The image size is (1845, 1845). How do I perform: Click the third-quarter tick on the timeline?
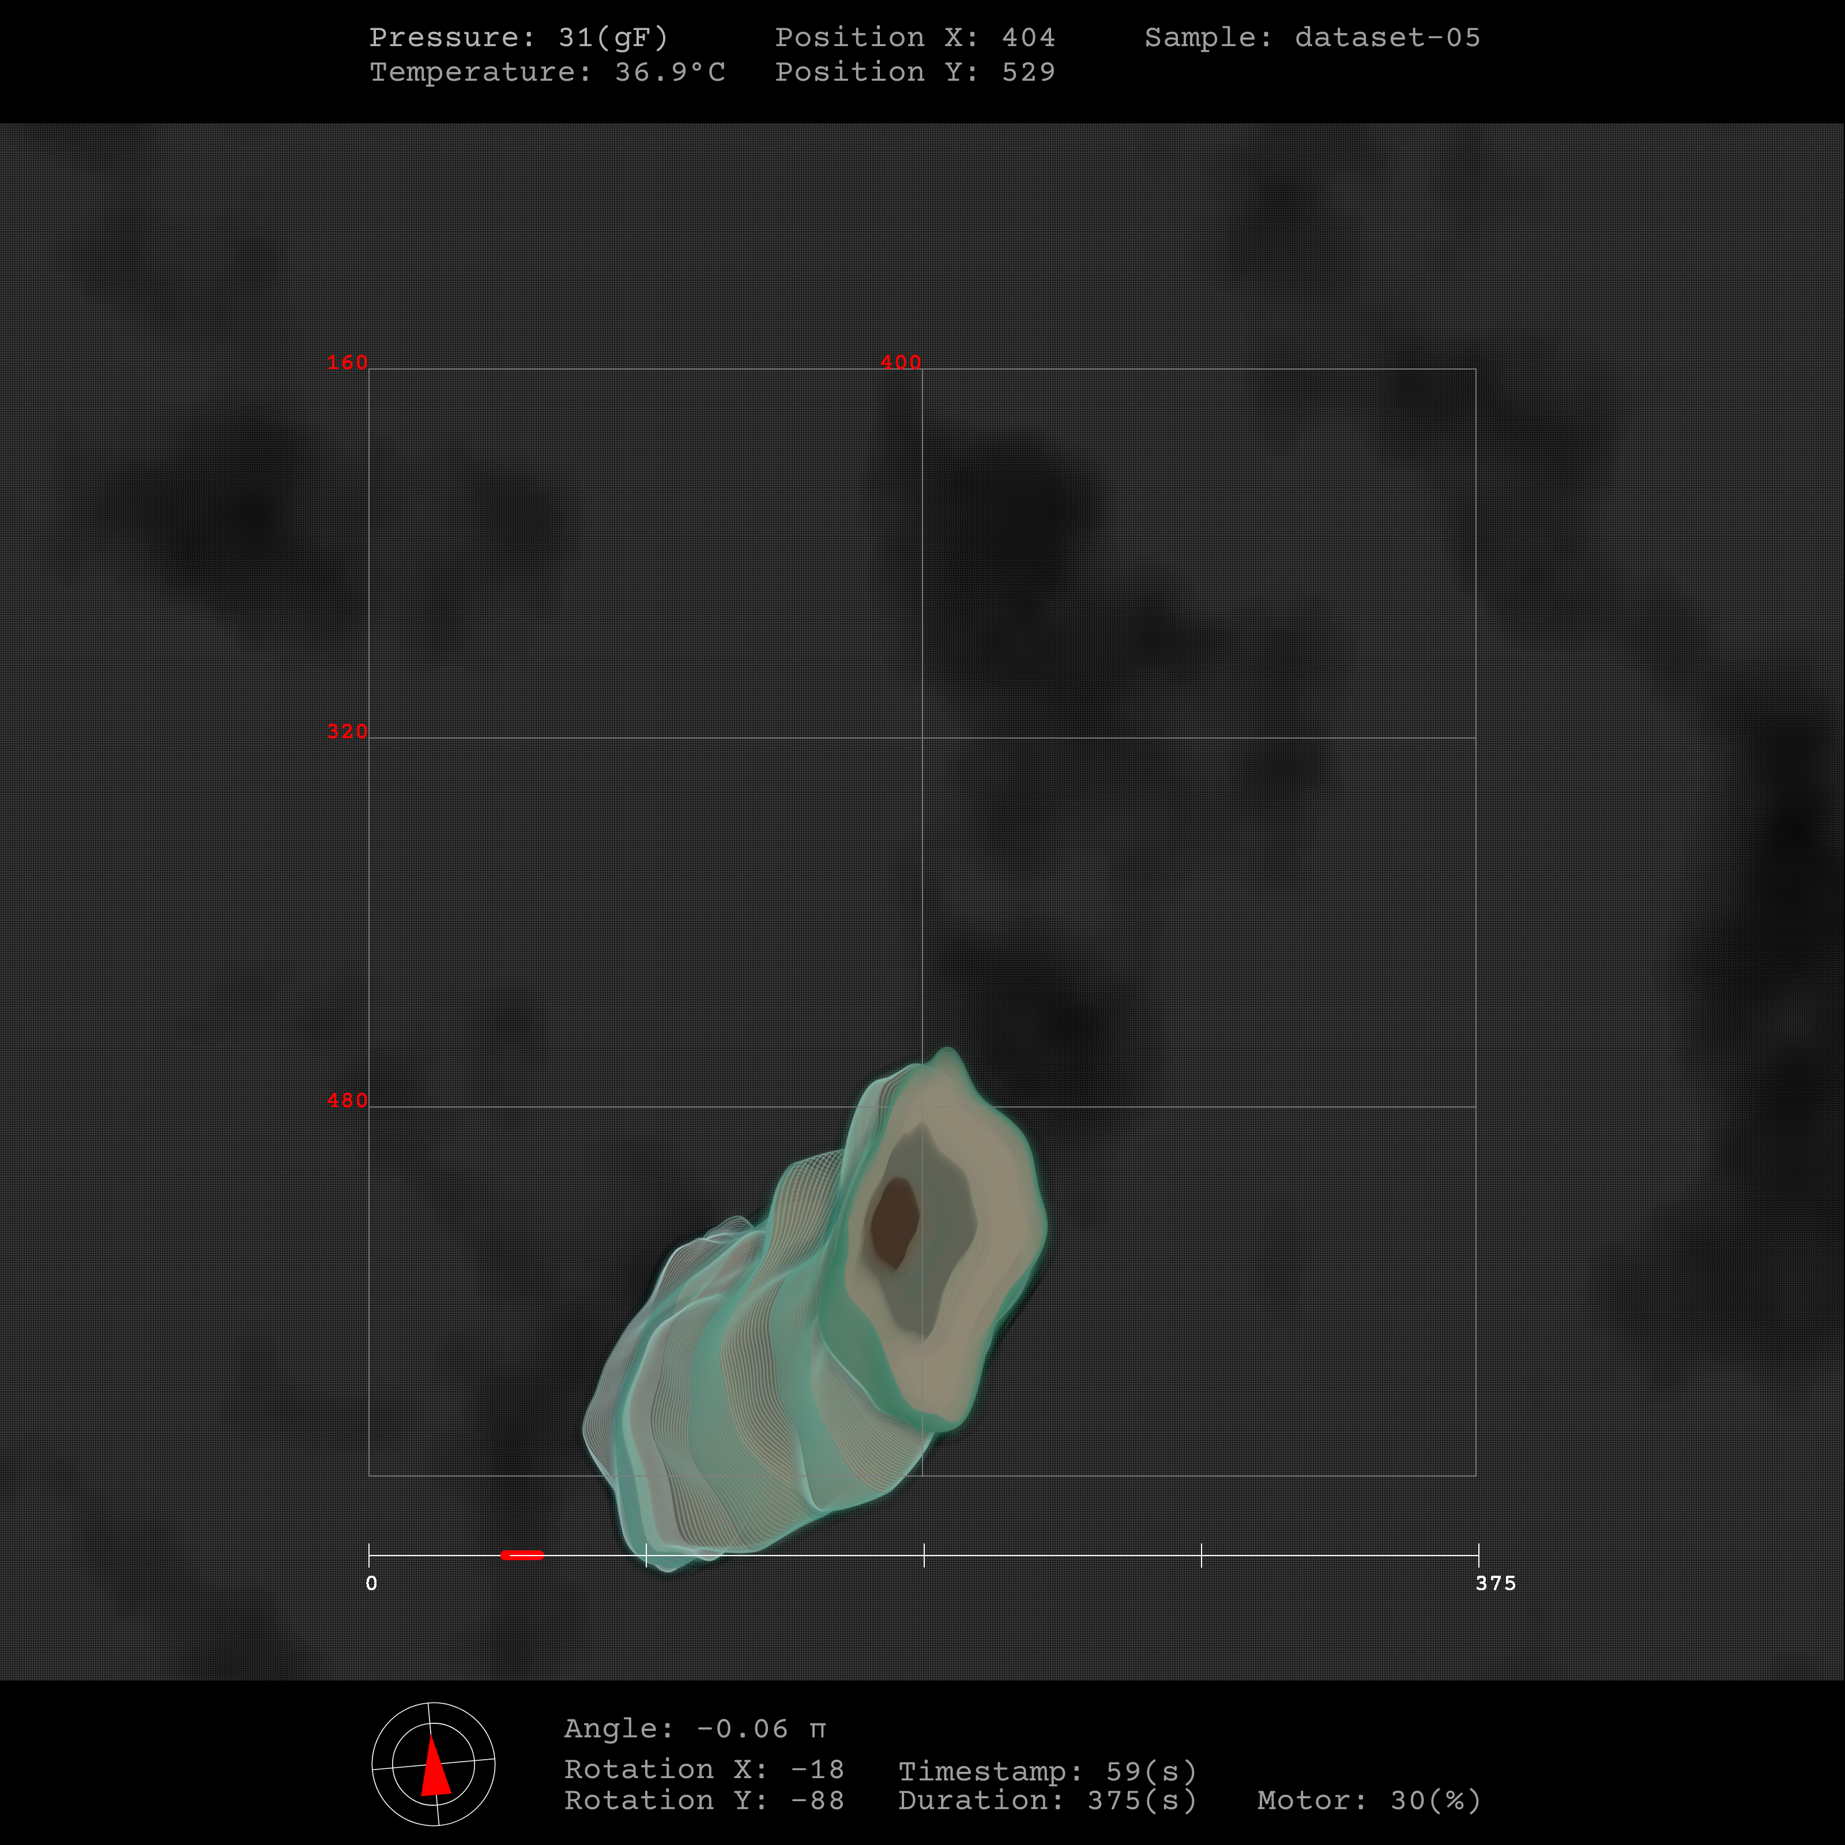pos(1200,1554)
